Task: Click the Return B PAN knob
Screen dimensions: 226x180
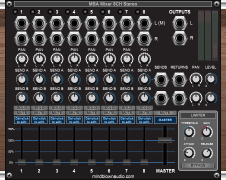Action: coord(196,98)
